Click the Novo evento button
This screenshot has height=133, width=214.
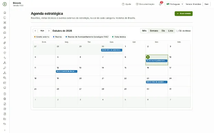click(184, 14)
